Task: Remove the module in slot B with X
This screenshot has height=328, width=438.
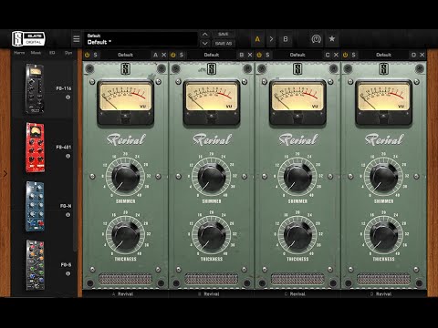Action: [x=250, y=55]
